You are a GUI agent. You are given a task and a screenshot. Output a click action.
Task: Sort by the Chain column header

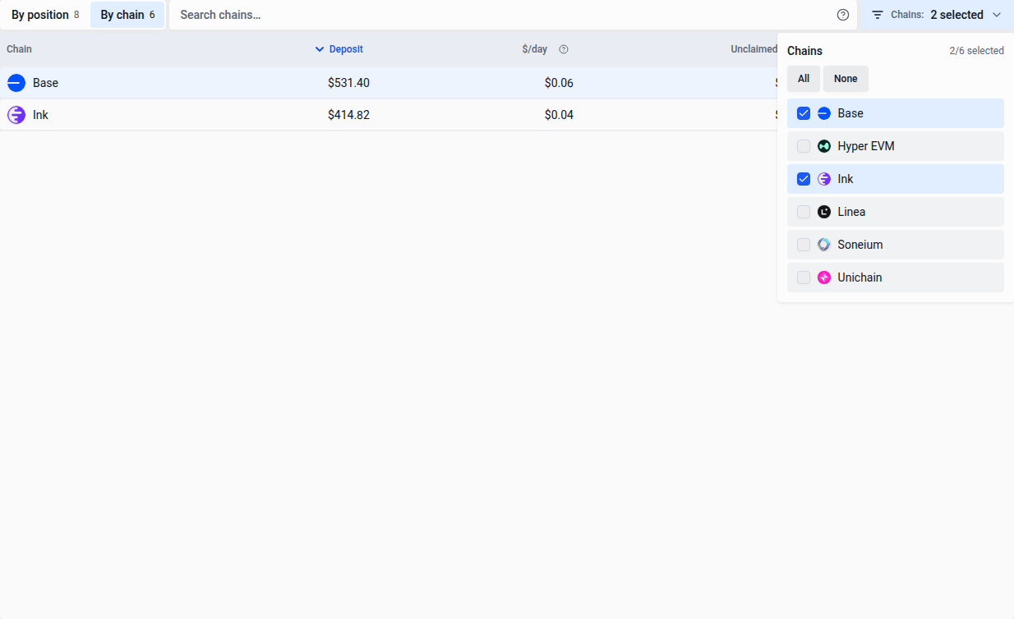(19, 49)
